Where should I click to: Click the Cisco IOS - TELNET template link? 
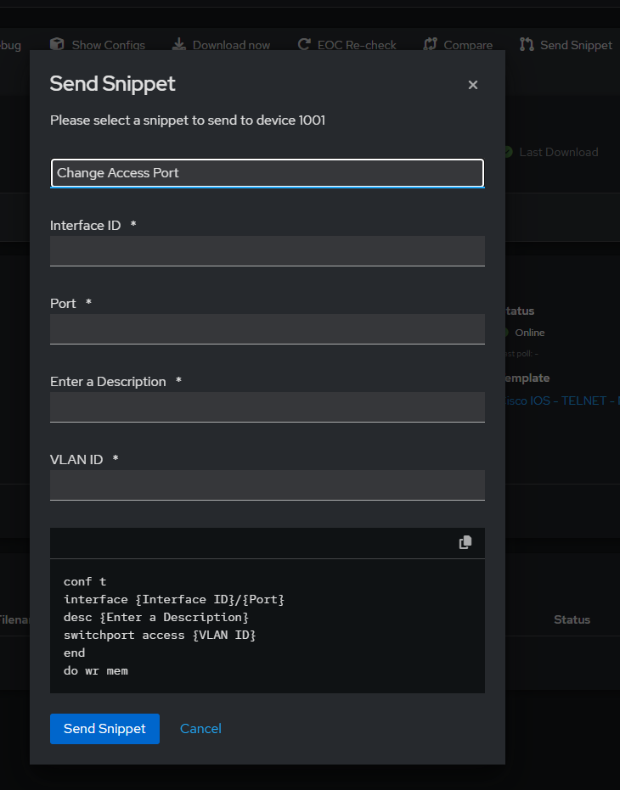pyautogui.click(x=562, y=401)
